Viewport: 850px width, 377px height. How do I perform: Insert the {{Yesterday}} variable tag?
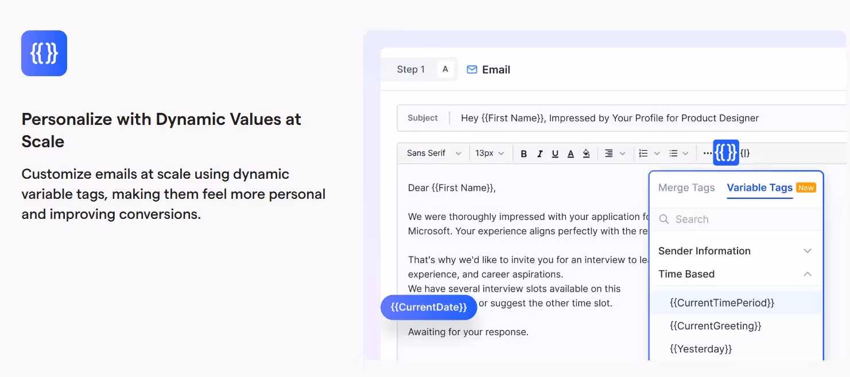click(x=700, y=348)
